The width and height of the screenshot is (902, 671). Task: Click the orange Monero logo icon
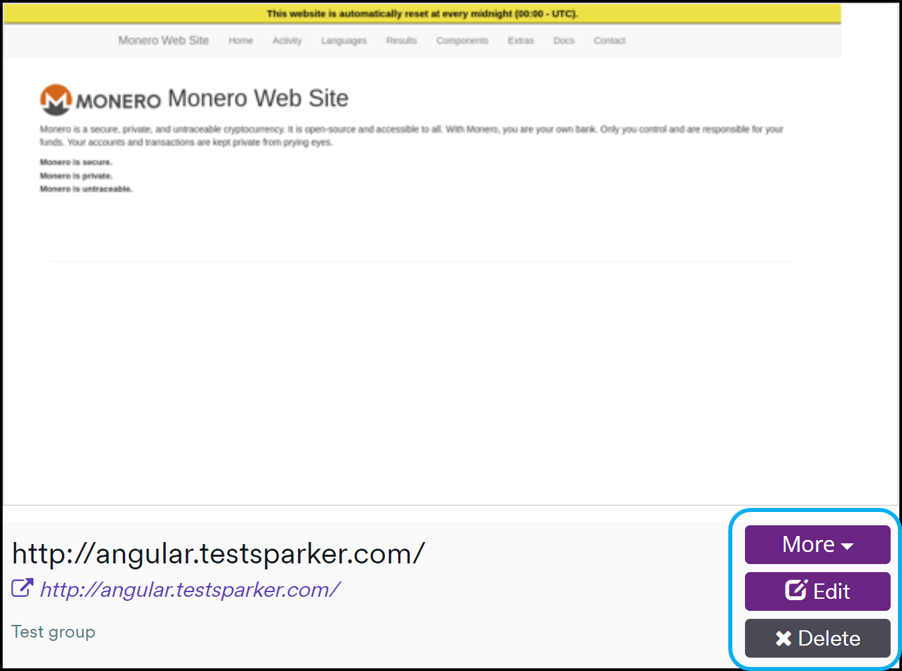click(55, 100)
